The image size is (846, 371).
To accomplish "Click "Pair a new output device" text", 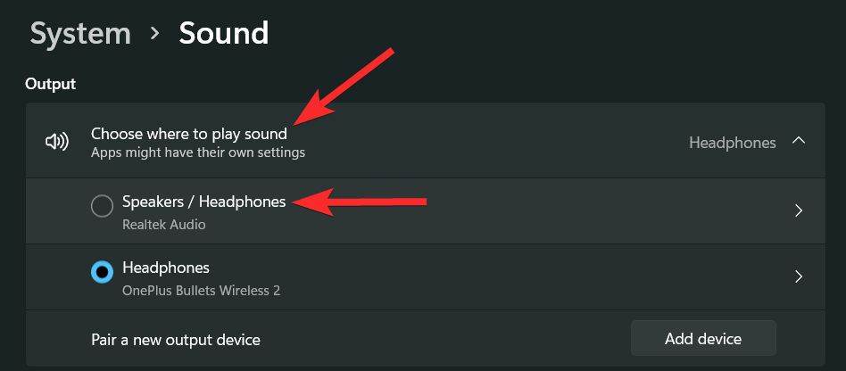I will [x=176, y=340].
